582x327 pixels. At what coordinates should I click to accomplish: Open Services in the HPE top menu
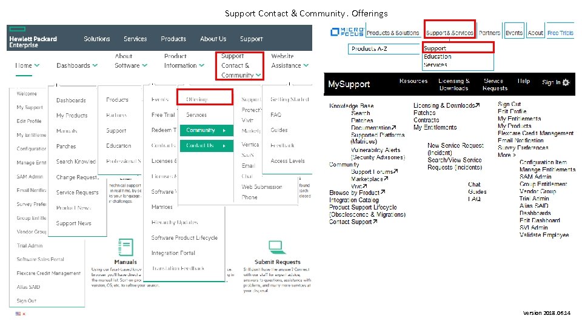tap(135, 39)
